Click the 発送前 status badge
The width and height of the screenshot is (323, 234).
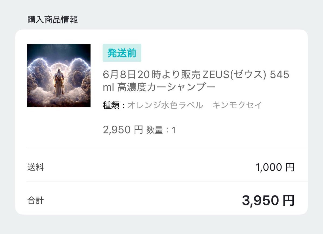point(122,53)
